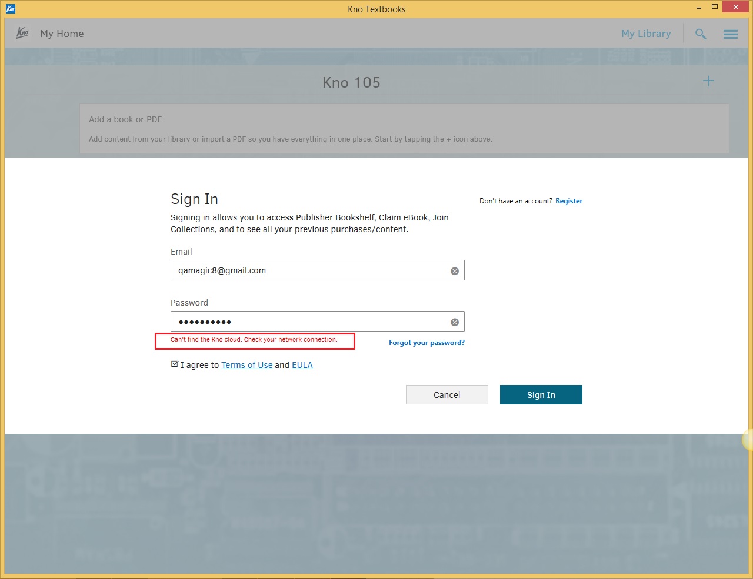Clear the Password field with its X icon
Image resolution: width=753 pixels, height=579 pixels.
(455, 322)
